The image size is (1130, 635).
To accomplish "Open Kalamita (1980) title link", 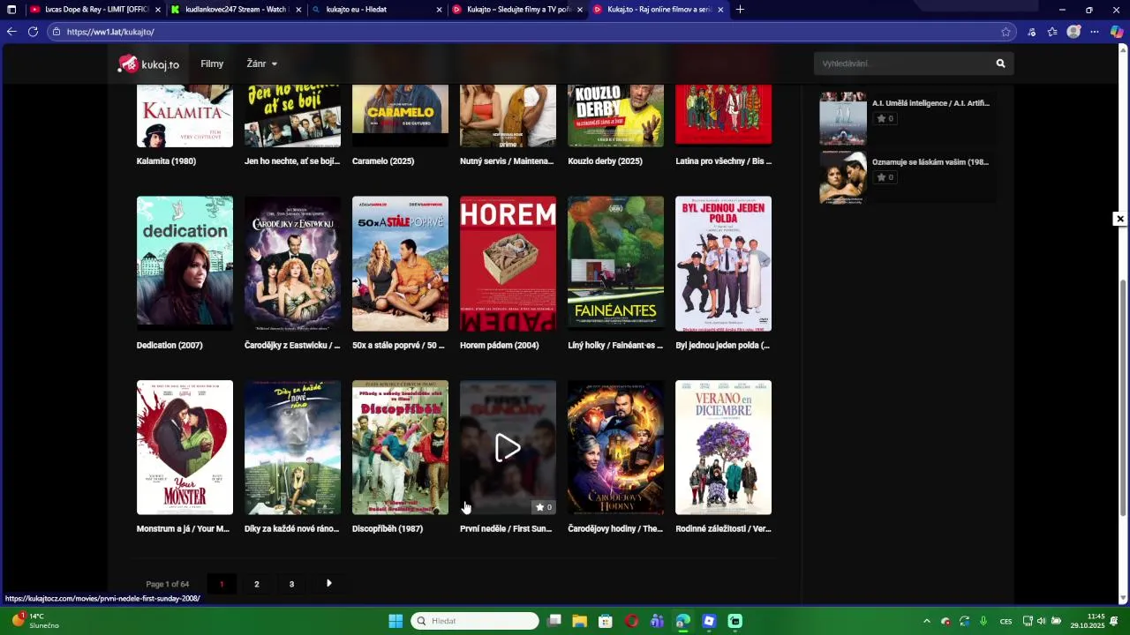I will 166,161.
